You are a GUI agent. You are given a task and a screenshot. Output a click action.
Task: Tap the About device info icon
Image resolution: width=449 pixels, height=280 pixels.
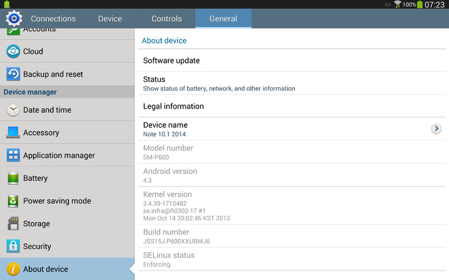13,269
